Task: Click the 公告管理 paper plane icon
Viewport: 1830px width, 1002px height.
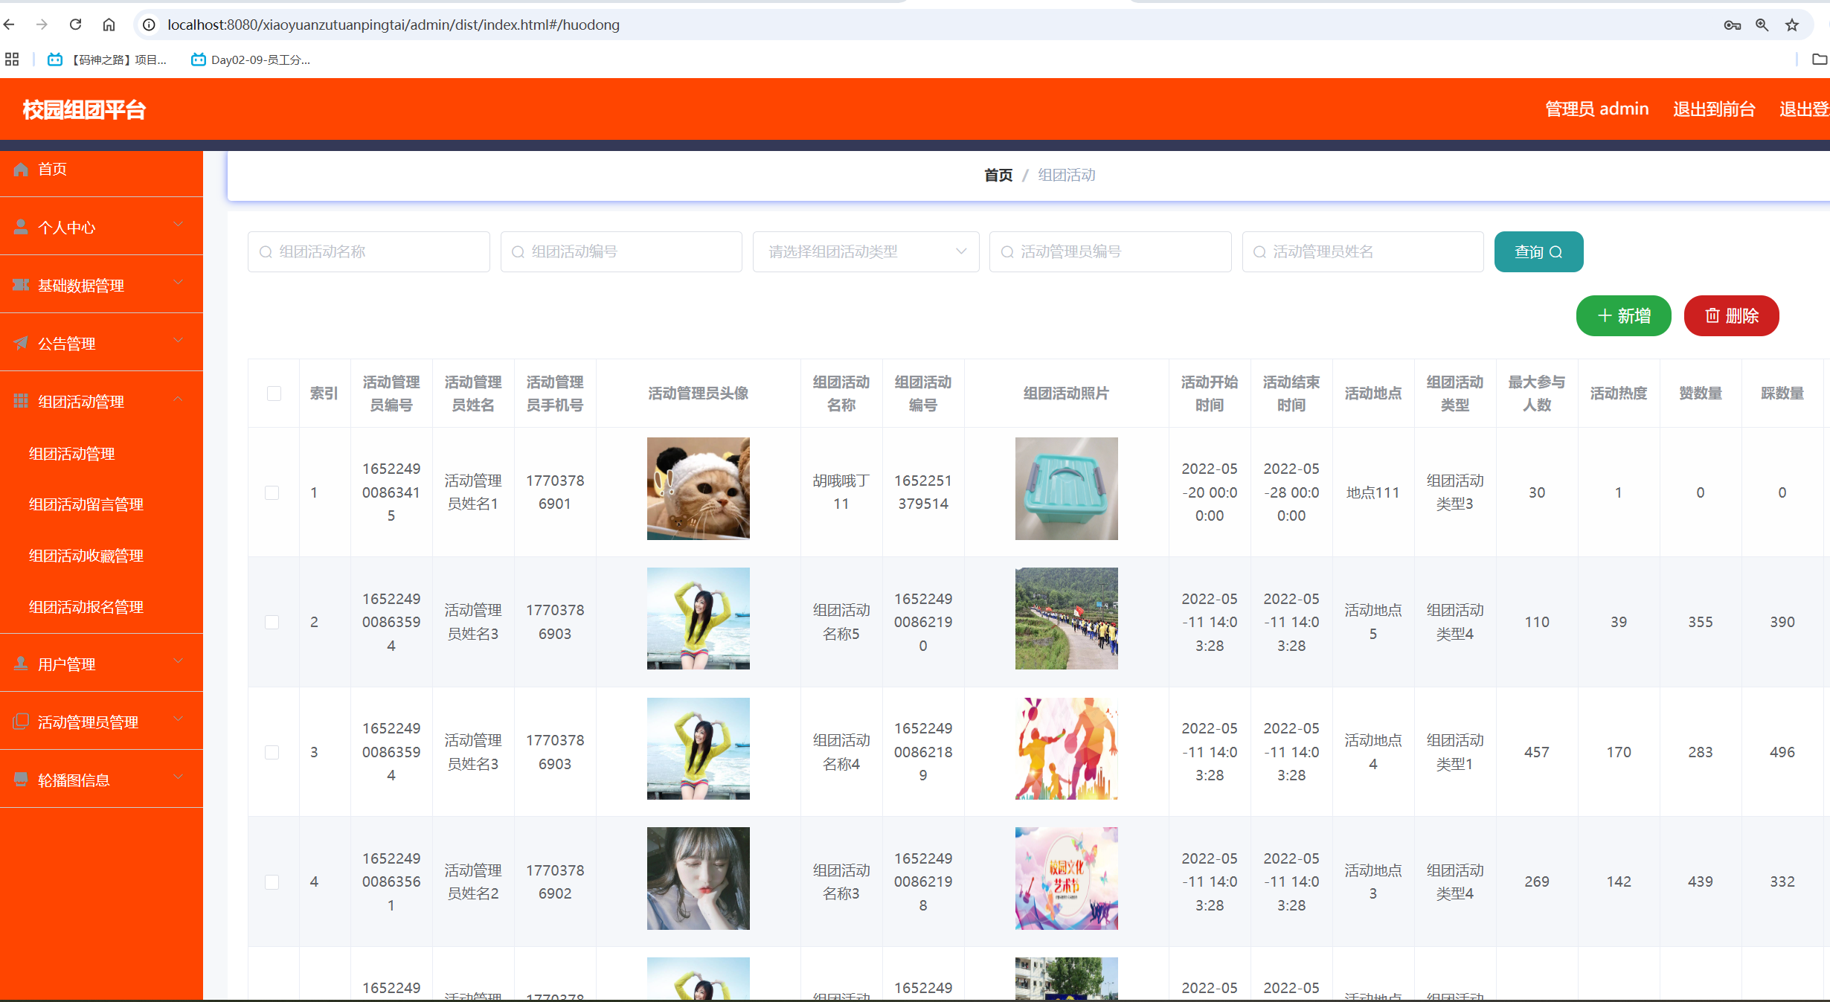Action: 21,343
